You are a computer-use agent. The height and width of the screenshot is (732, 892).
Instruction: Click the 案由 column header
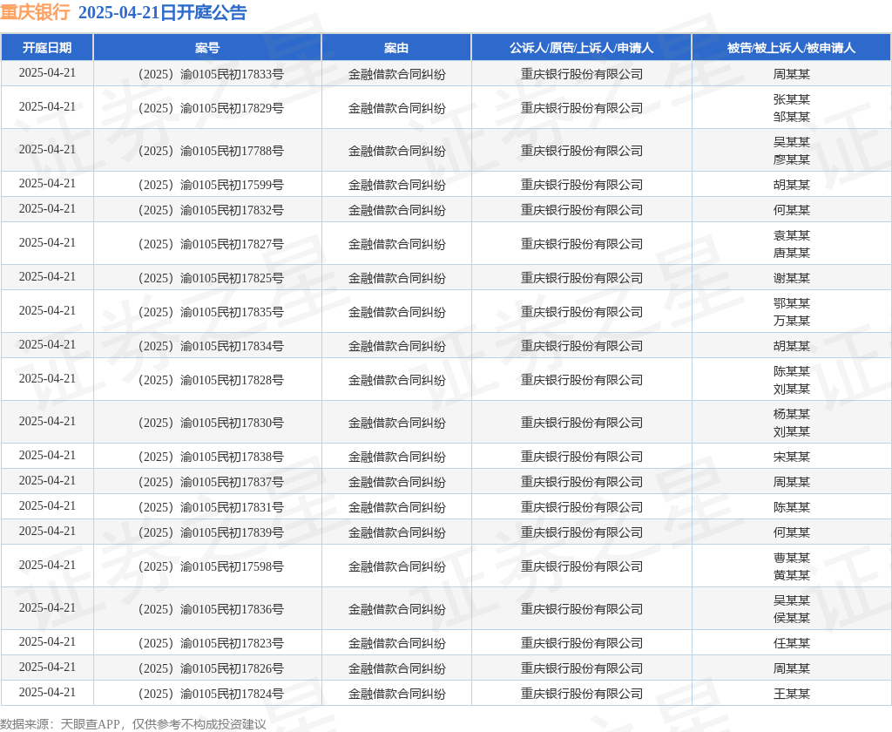(x=396, y=48)
